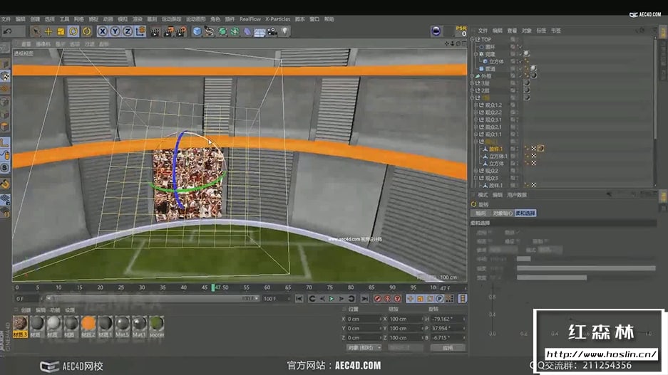Expand the 观众1.2 object tree node
The height and width of the screenshot is (375, 668).
(x=476, y=105)
